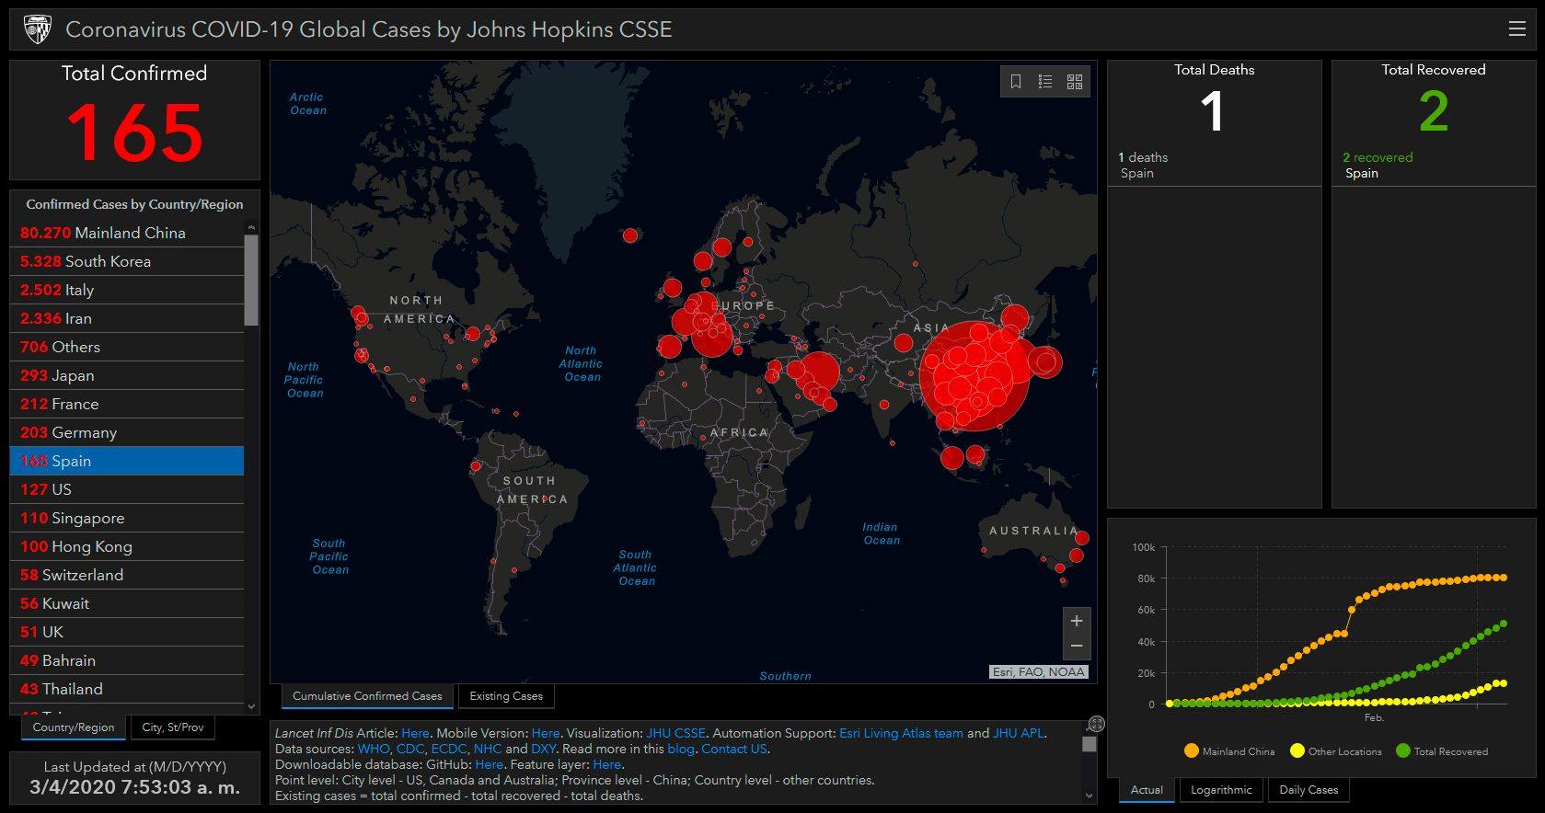The width and height of the screenshot is (1545, 813).
Task: Zoom in on the map with plus
Action: (1077, 621)
